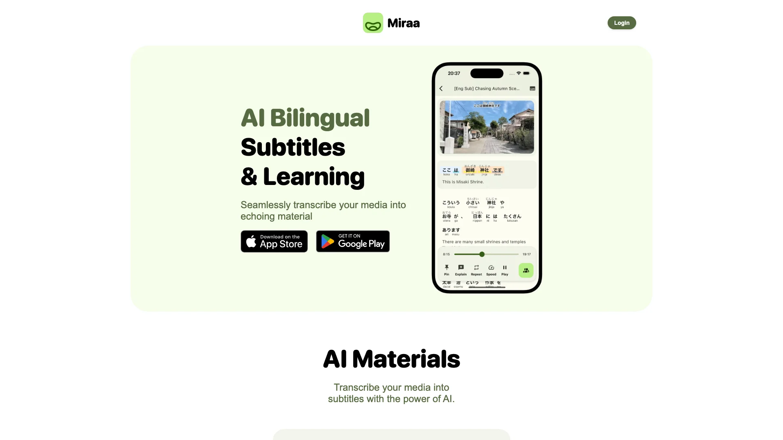Select highlighted word 御崎 in subtitles
The width and height of the screenshot is (783, 440).
click(x=469, y=170)
